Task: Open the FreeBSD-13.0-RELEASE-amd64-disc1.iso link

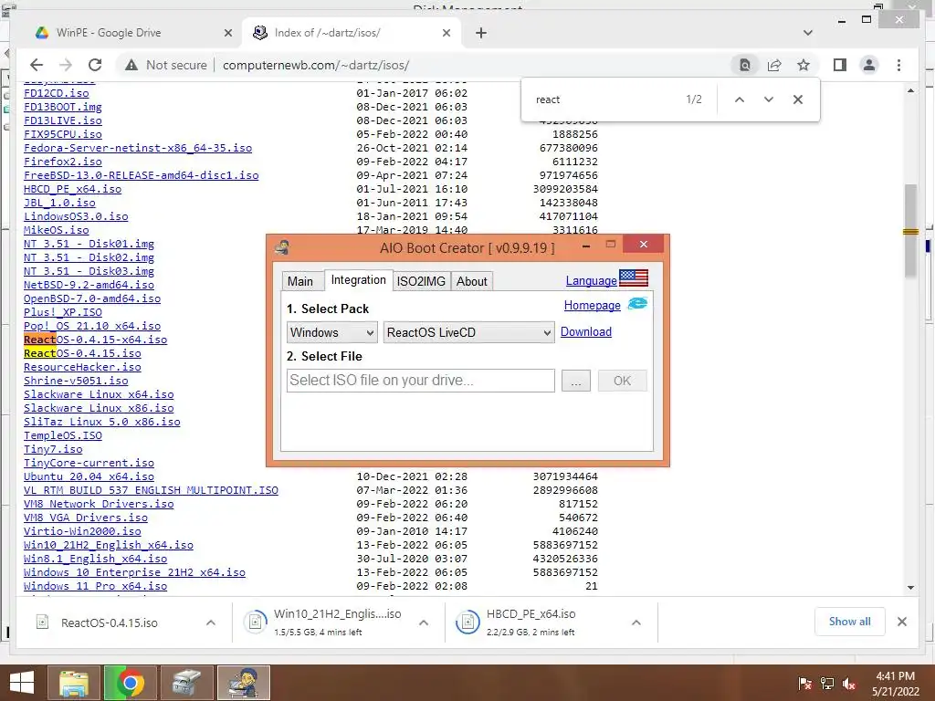Action: 142,175
